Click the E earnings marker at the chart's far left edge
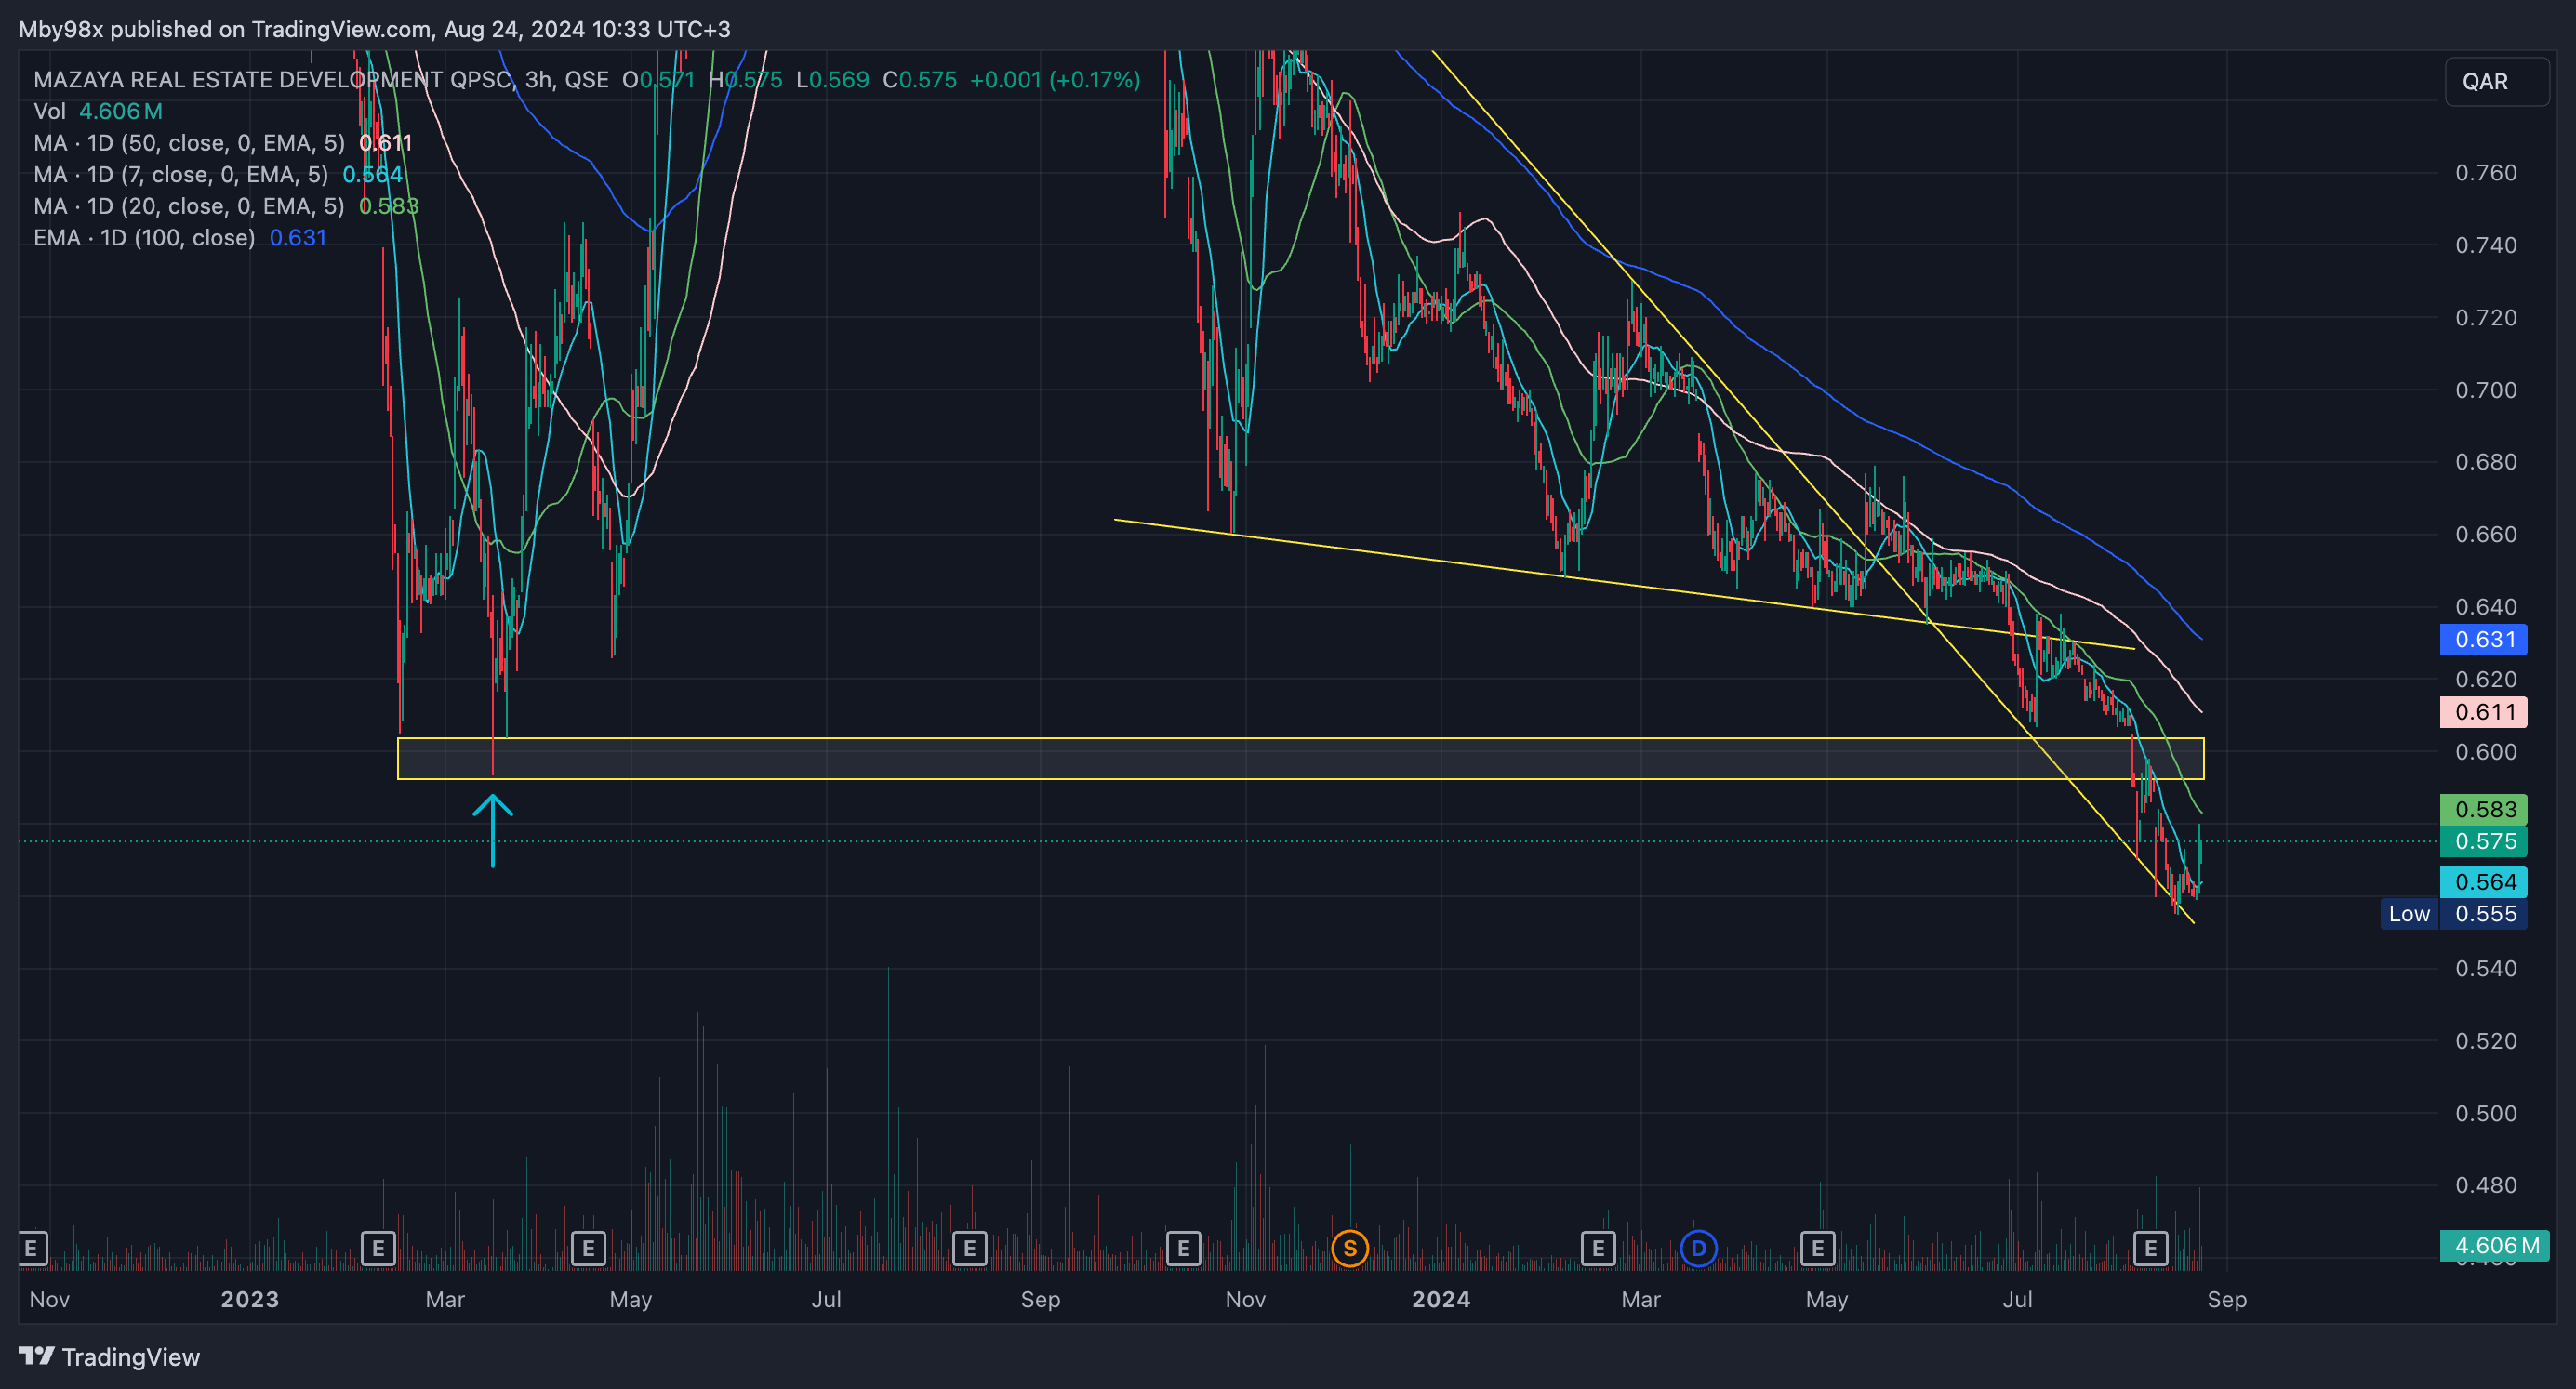 31,1248
